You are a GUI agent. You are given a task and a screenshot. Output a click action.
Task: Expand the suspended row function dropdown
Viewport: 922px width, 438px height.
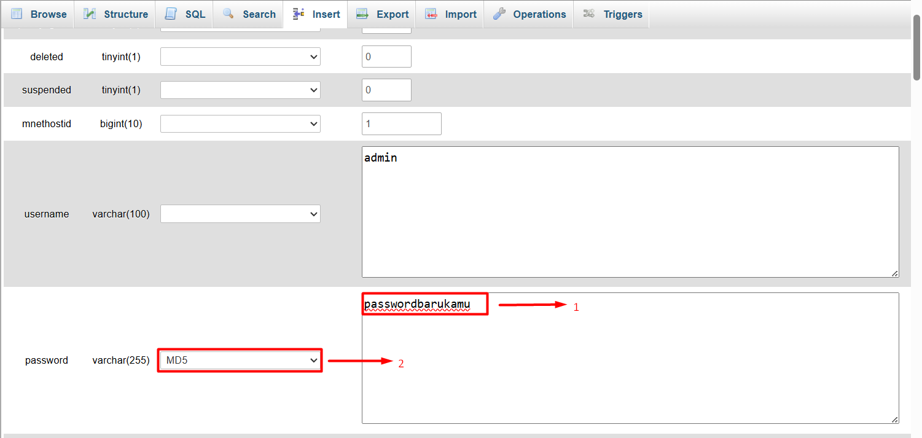240,90
